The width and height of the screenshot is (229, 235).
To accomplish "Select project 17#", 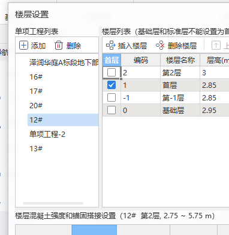I will [x=63, y=91].
